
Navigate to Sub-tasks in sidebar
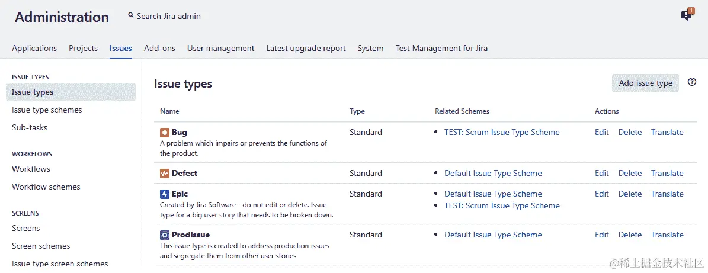coord(30,128)
